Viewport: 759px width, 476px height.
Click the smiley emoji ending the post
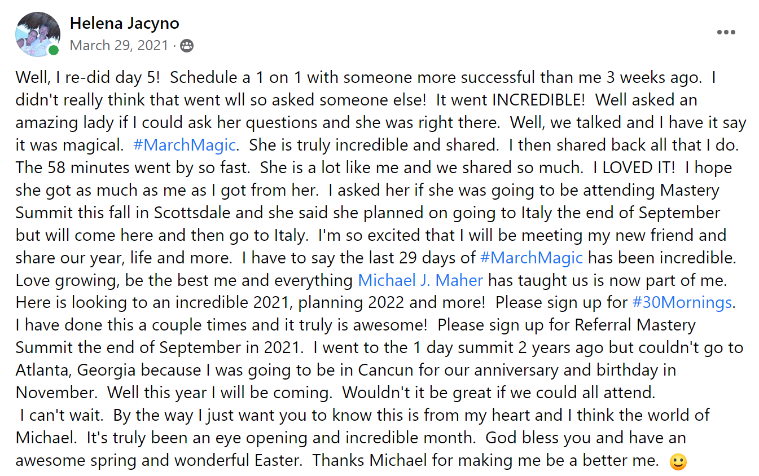pyautogui.click(x=677, y=462)
